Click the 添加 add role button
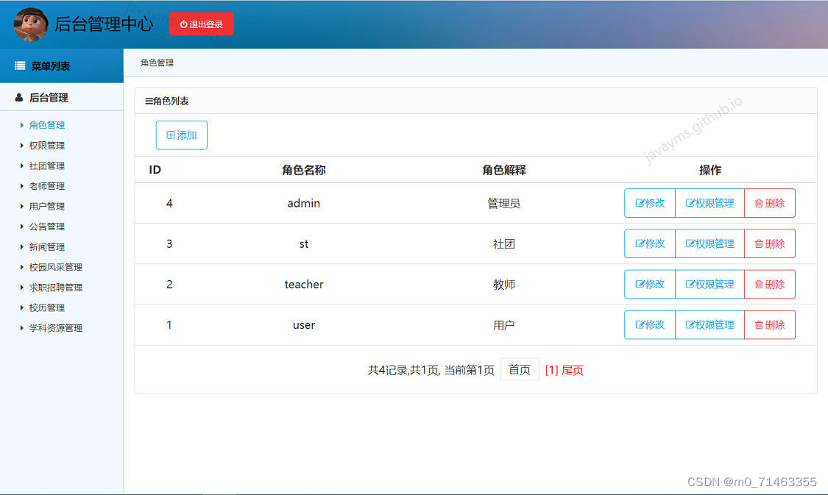This screenshot has height=495, width=828. click(182, 135)
